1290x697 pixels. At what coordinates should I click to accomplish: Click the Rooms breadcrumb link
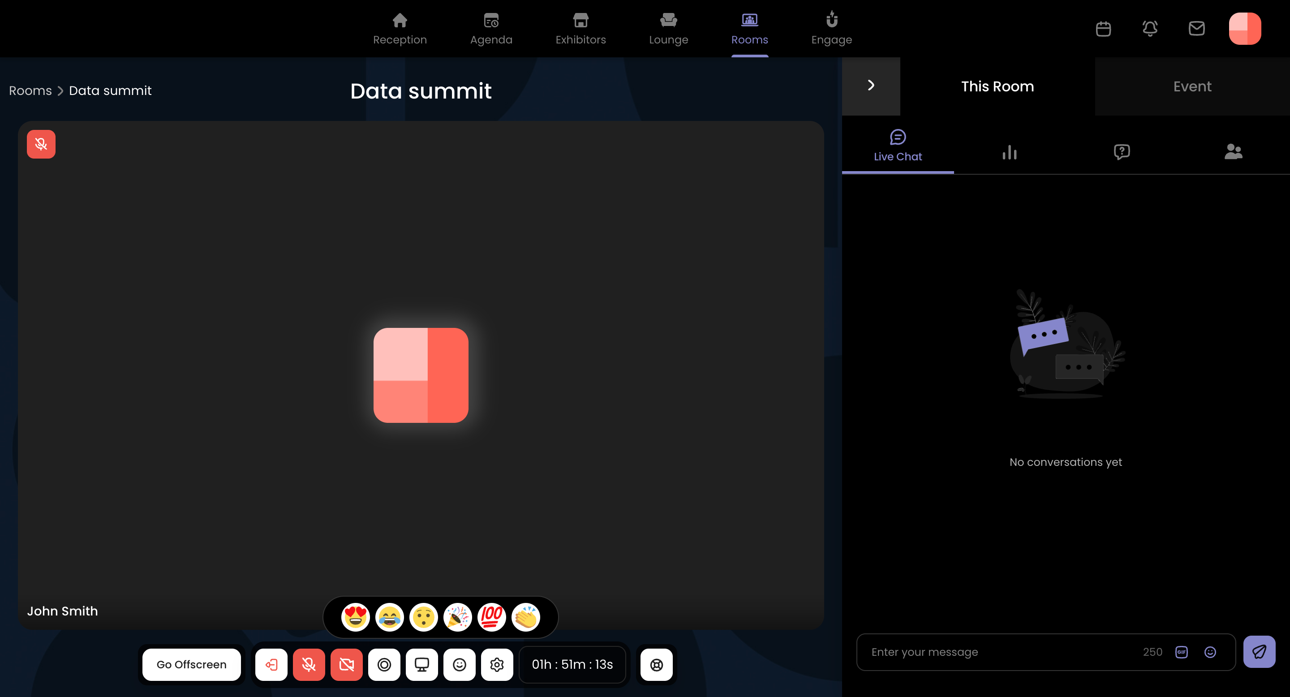click(x=30, y=90)
